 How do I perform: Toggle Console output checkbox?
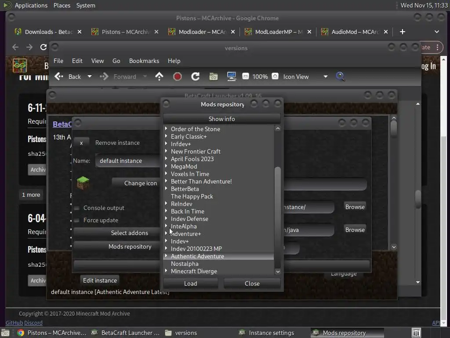pos(76,208)
